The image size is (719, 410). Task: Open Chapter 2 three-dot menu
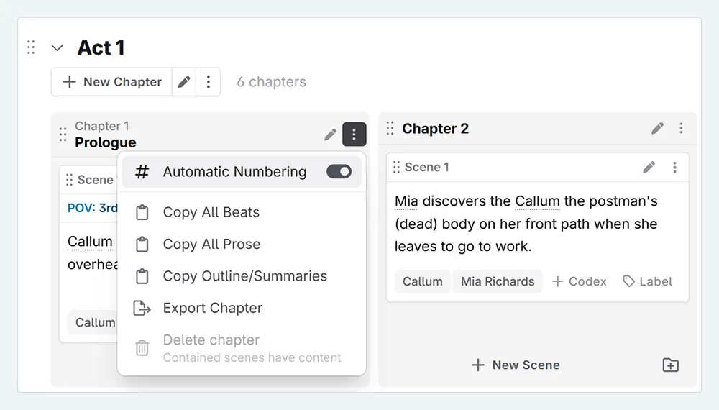(x=681, y=129)
